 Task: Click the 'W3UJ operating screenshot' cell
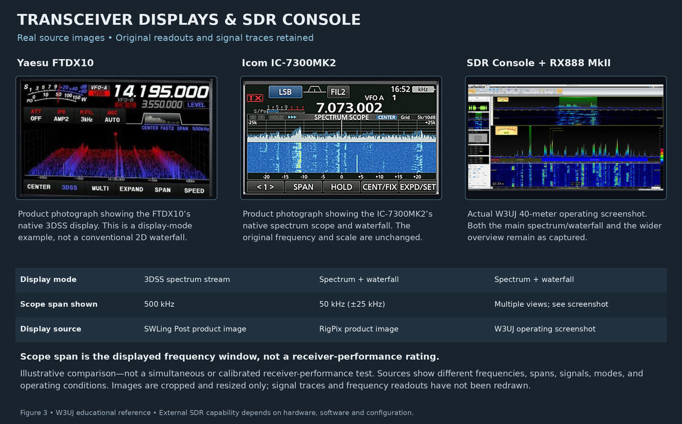545,329
